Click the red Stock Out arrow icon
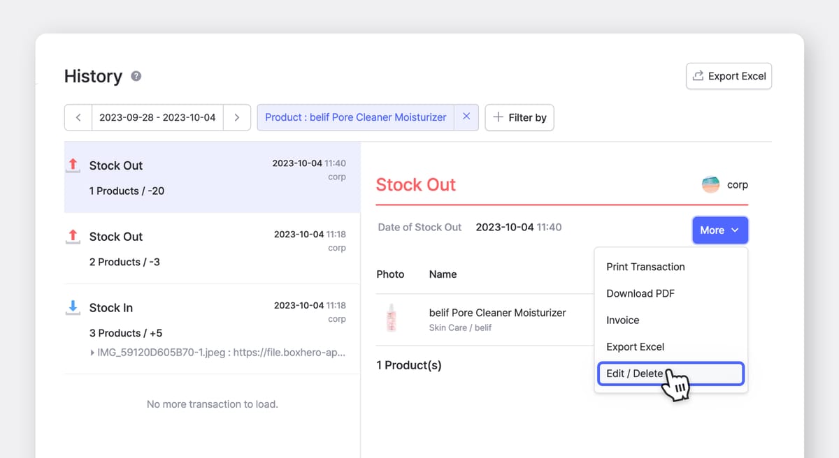The width and height of the screenshot is (839, 458). tap(73, 163)
